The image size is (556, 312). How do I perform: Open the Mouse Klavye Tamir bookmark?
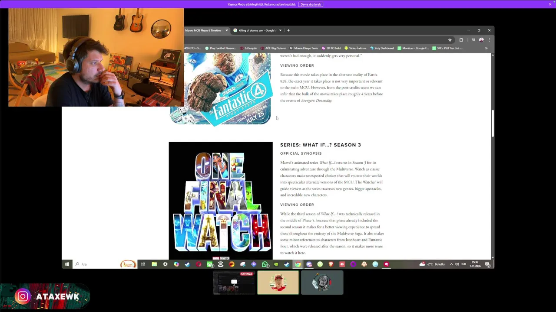tap(304, 48)
